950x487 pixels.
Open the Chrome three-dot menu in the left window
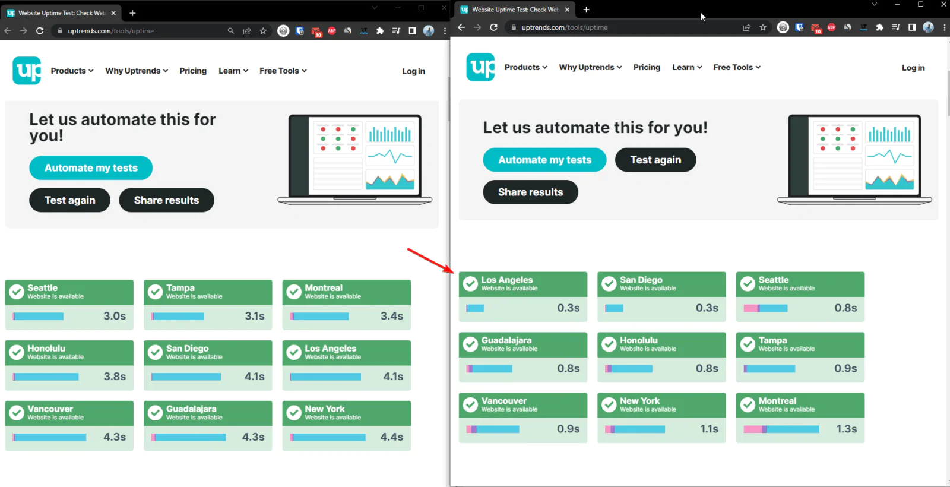[x=445, y=31]
